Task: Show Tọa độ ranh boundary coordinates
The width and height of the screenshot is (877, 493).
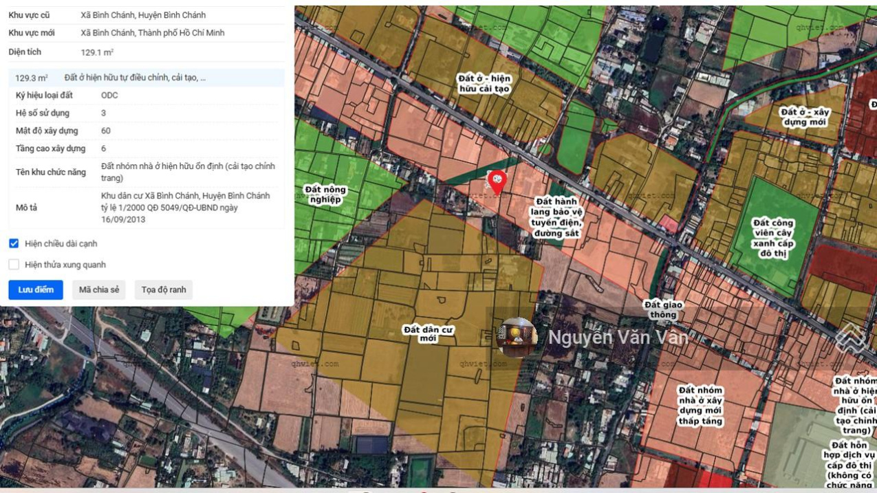Action: 164,289
